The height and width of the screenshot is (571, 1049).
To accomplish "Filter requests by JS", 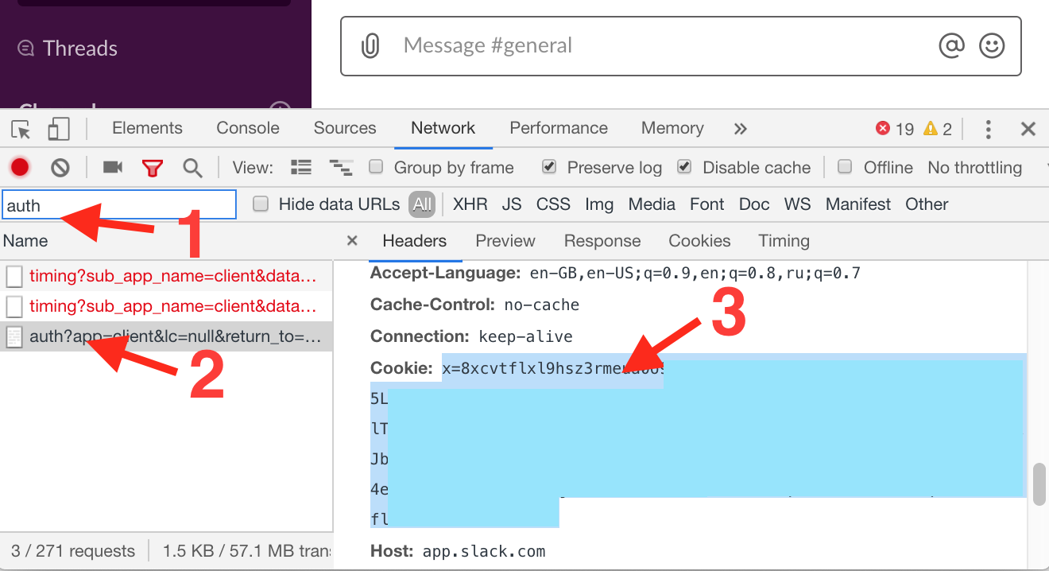I will tap(512, 204).
